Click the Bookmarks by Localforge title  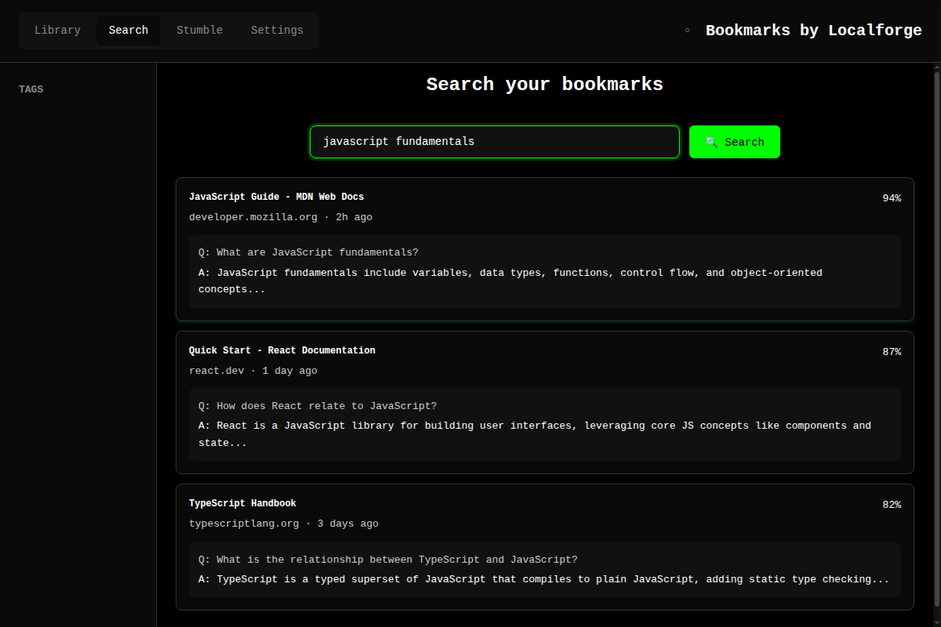click(x=813, y=30)
